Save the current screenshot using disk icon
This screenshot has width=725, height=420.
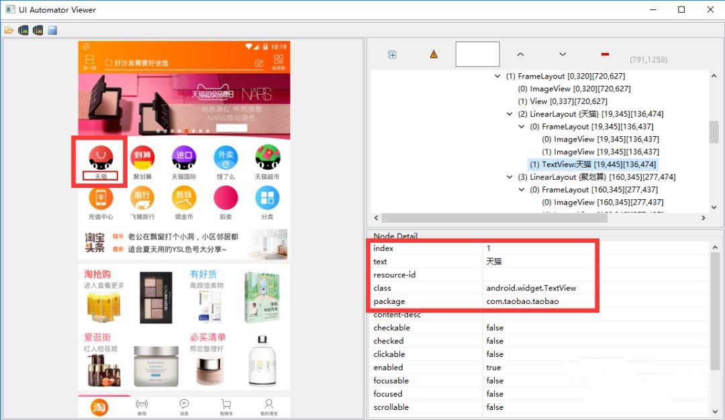click(52, 30)
